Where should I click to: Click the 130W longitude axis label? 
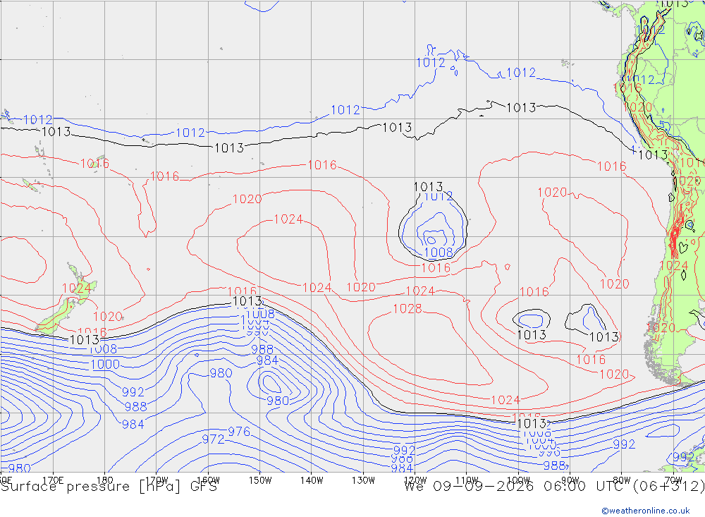(x=363, y=480)
